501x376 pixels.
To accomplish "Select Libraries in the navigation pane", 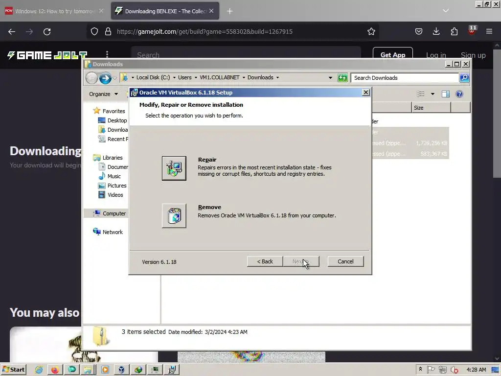I will (108, 158).
